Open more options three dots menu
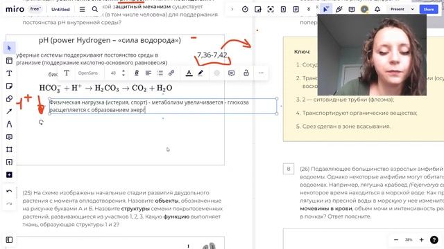Viewport: 444px width, 249px height. (x=261, y=73)
